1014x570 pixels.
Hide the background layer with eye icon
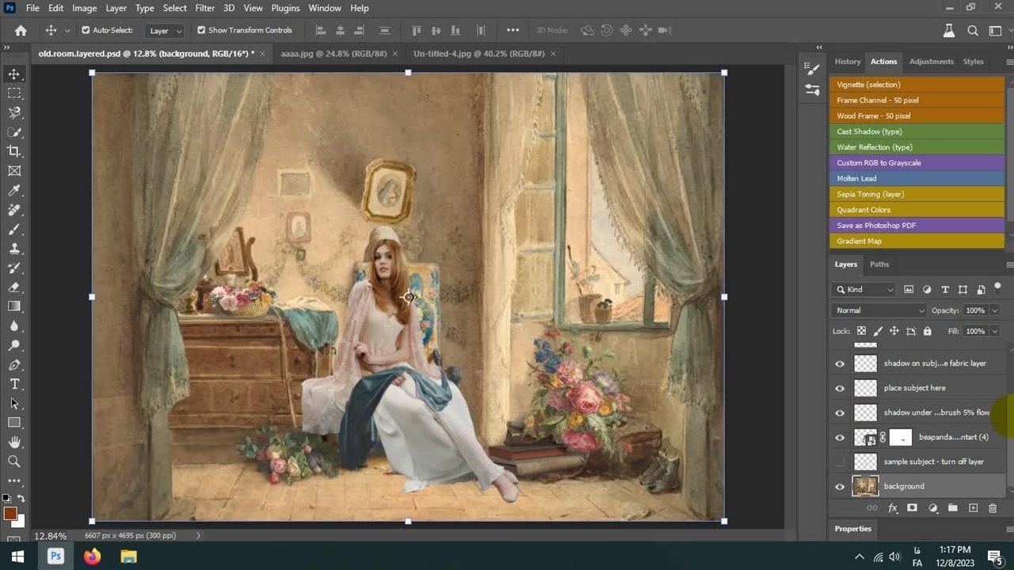click(x=840, y=486)
